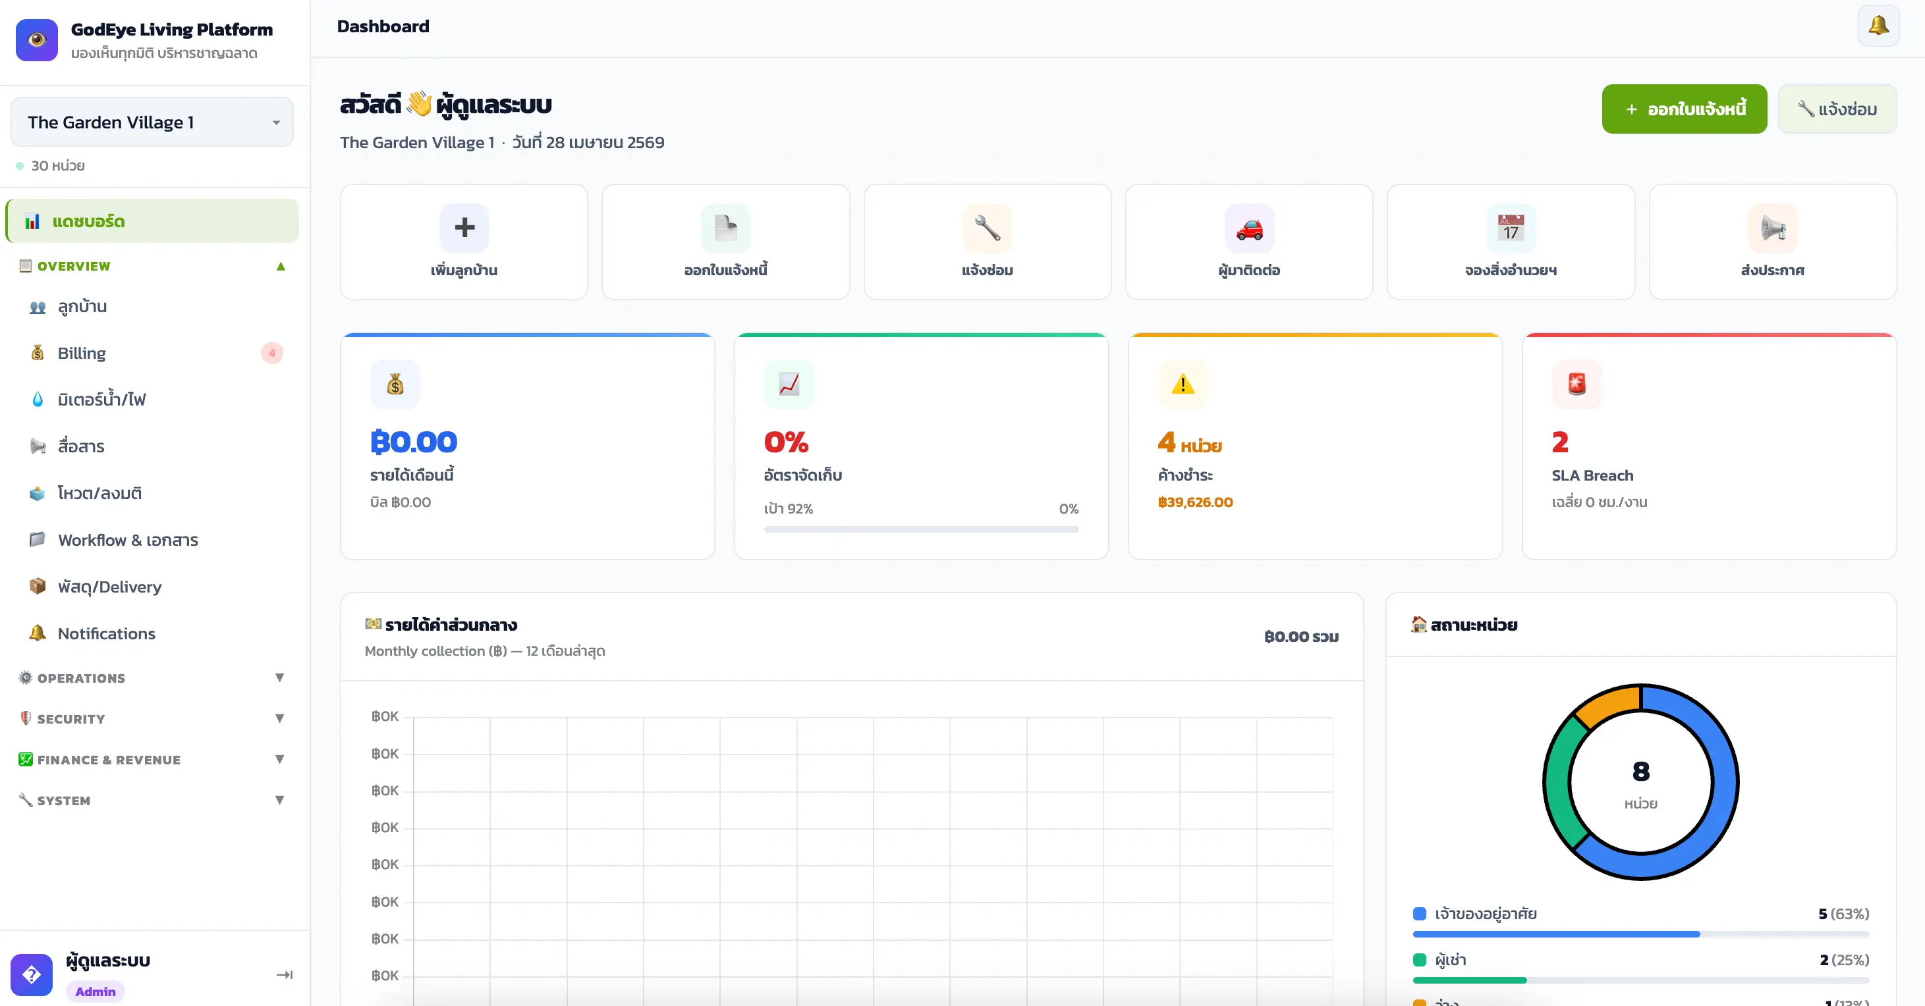The width and height of the screenshot is (1925, 1006).
Task: Click the SLA Breach label
Action: pos(1592,475)
